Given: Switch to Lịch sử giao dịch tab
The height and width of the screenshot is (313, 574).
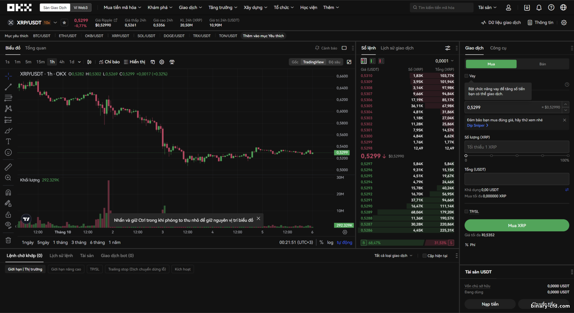Looking at the screenshot, I should coord(397,48).
